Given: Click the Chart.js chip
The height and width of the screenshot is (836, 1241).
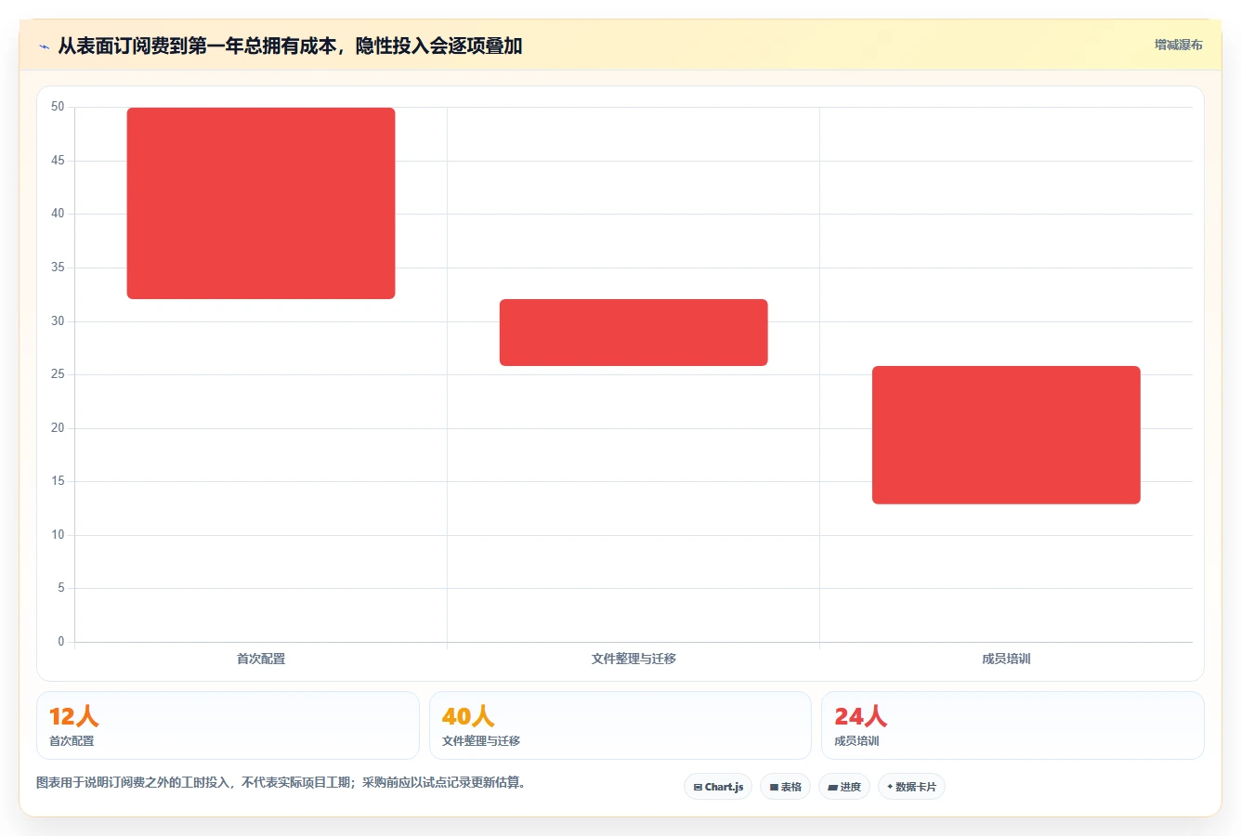Looking at the screenshot, I should tap(718, 787).
